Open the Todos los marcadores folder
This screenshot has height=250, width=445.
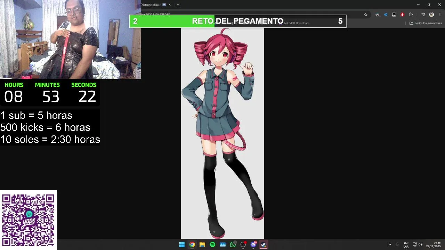click(426, 23)
